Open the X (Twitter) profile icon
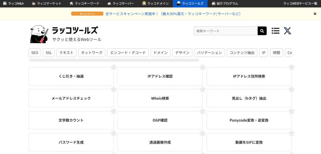Screen dimensions: 321x154 [287, 31]
